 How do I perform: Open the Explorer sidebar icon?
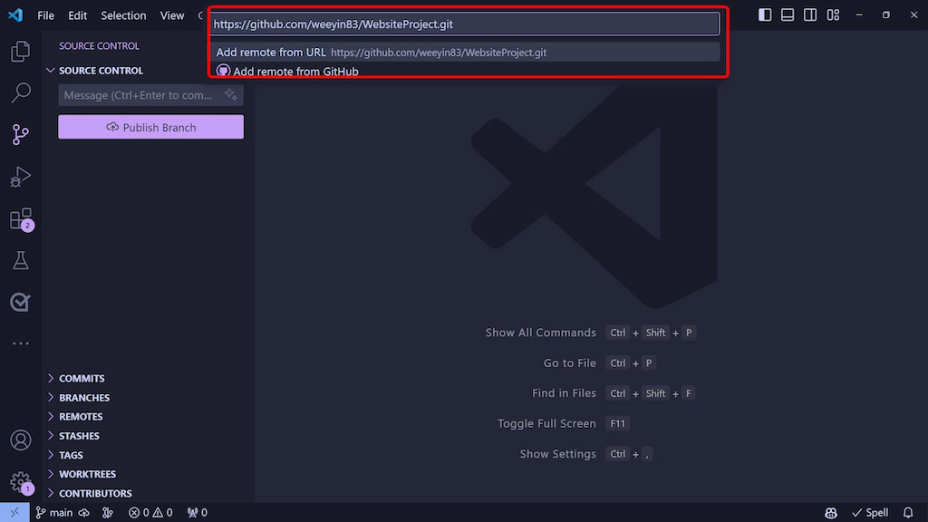pos(21,52)
